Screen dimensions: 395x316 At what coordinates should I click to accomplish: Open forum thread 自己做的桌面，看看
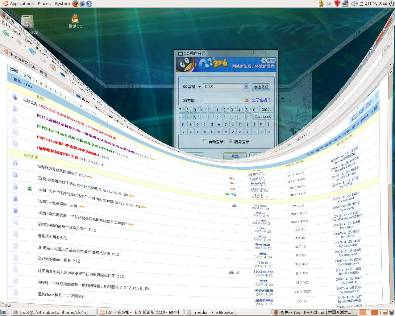[54, 259]
